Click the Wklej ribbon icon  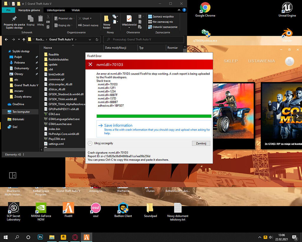(x=40, y=19)
